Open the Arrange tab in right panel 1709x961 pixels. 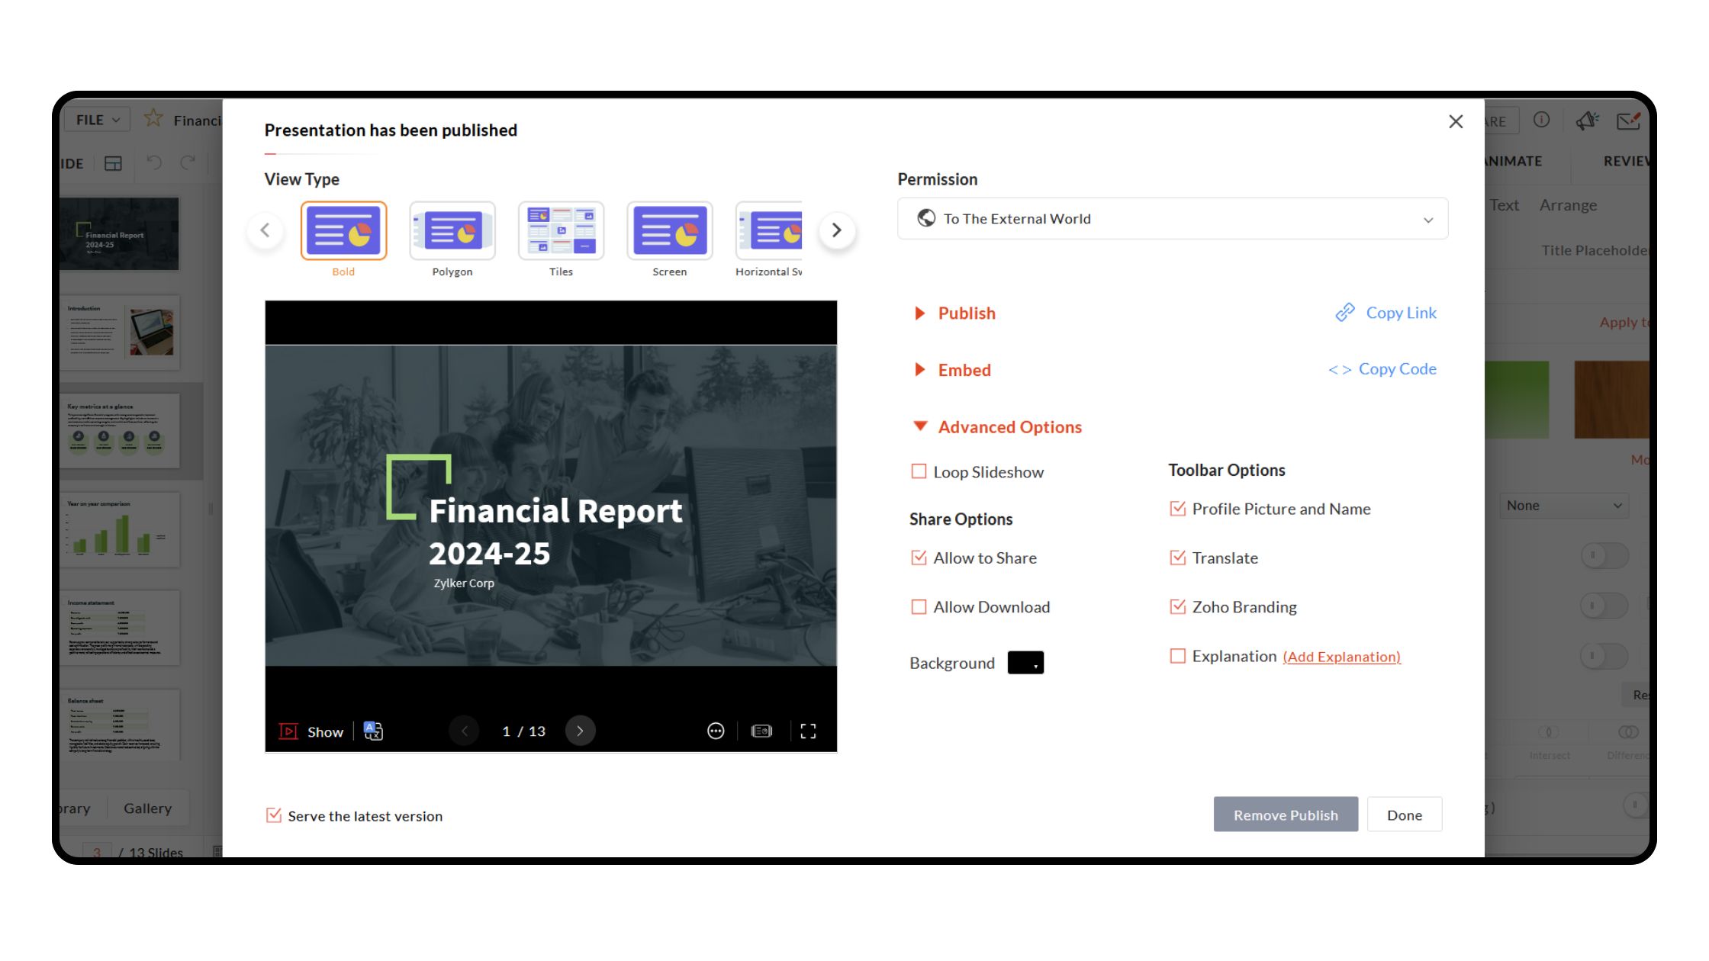(1568, 205)
